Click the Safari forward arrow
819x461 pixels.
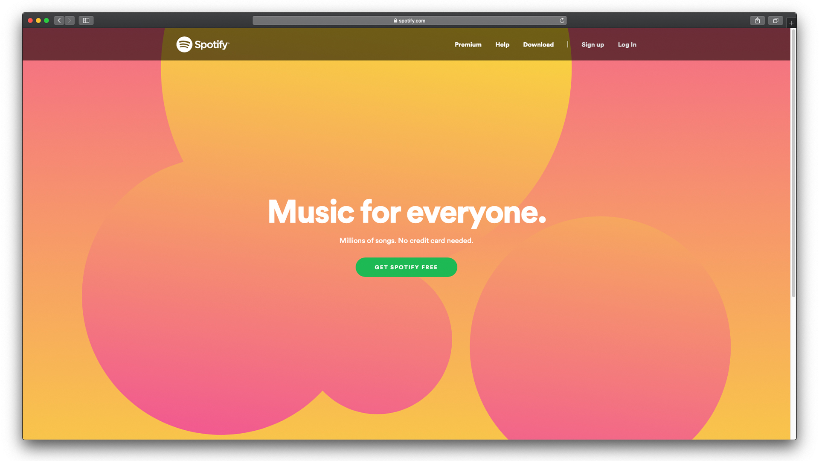[x=70, y=20]
